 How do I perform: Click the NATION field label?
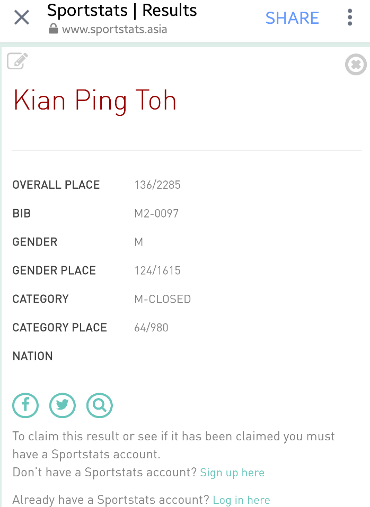click(32, 356)
